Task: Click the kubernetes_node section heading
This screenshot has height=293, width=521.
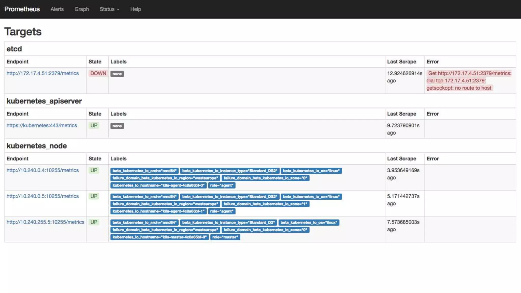Action: point(37,146)
